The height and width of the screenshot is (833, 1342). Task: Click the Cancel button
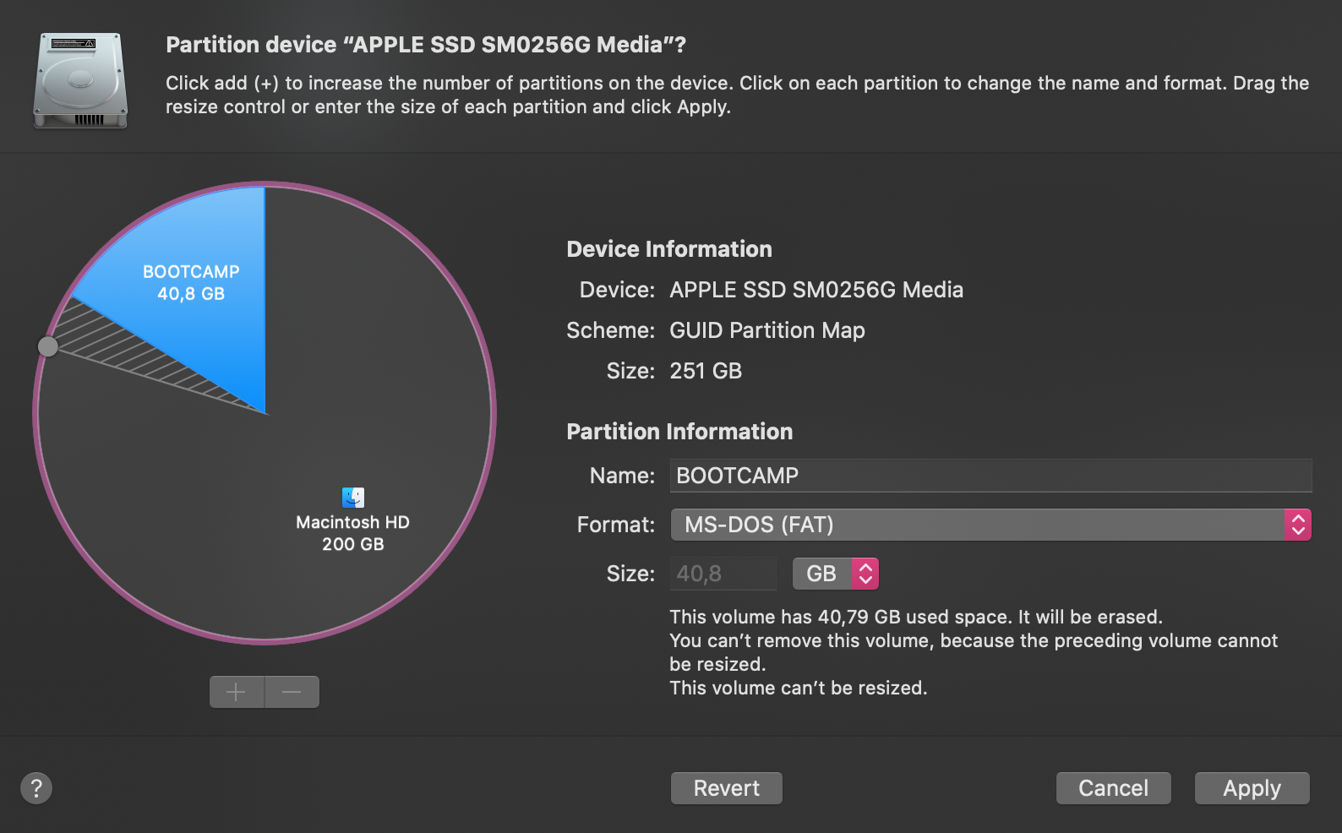coord(1113,787)
